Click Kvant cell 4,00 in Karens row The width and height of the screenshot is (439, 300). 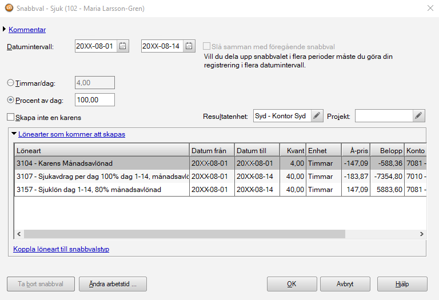pos(293,163)
